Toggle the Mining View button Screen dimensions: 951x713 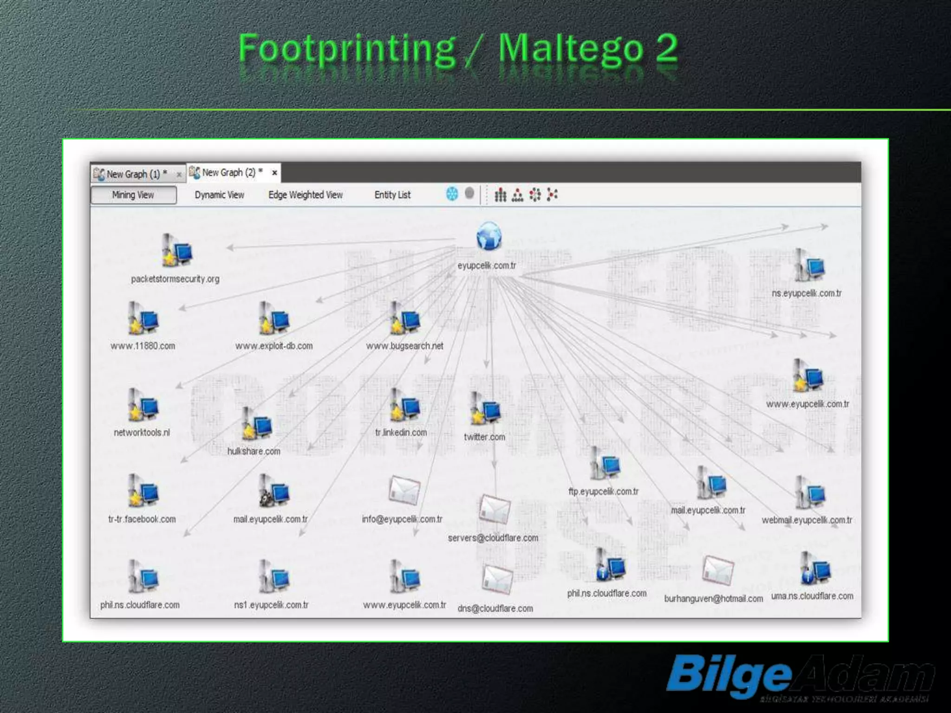pyautogui.click(x=133, y=195)
